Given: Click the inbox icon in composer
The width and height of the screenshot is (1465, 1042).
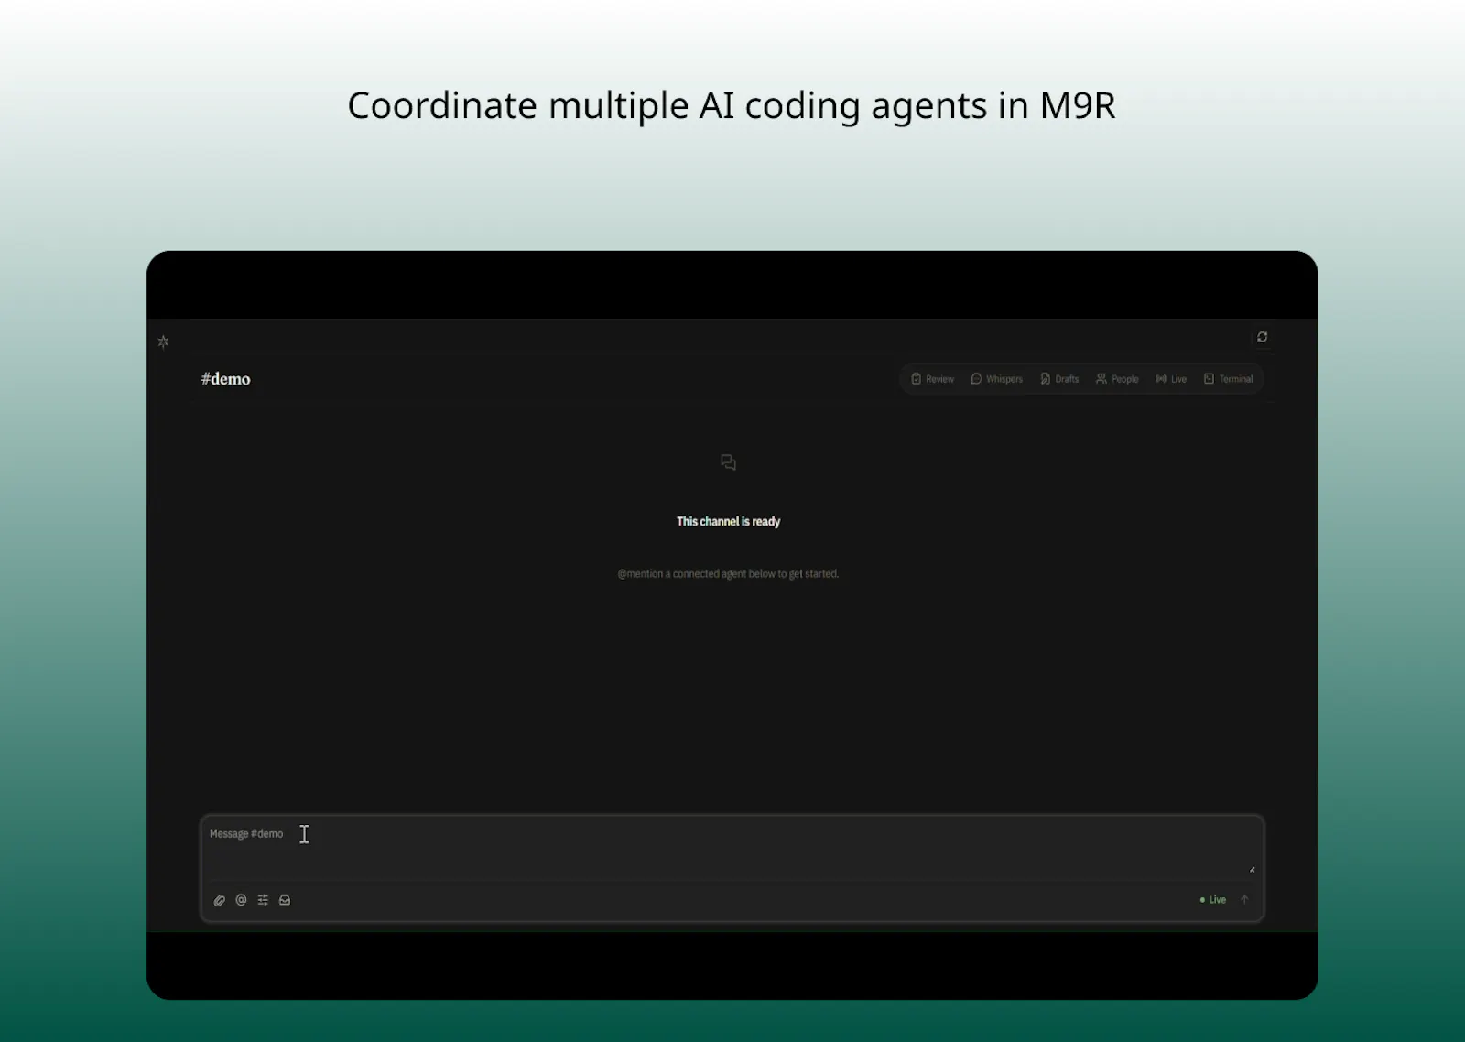Looking at the screenshot, I should (x=285, y=900).
